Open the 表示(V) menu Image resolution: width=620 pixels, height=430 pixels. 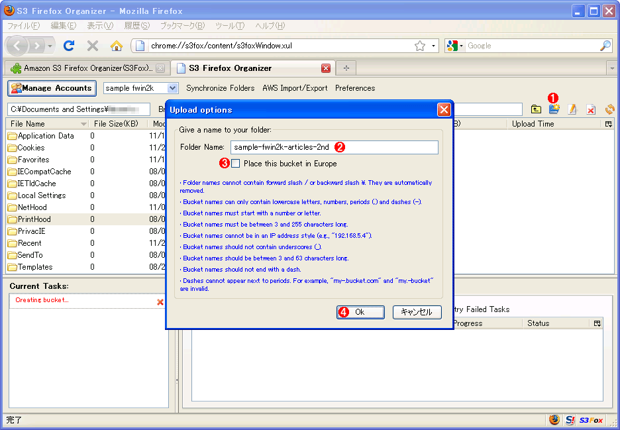pos(100,26)
